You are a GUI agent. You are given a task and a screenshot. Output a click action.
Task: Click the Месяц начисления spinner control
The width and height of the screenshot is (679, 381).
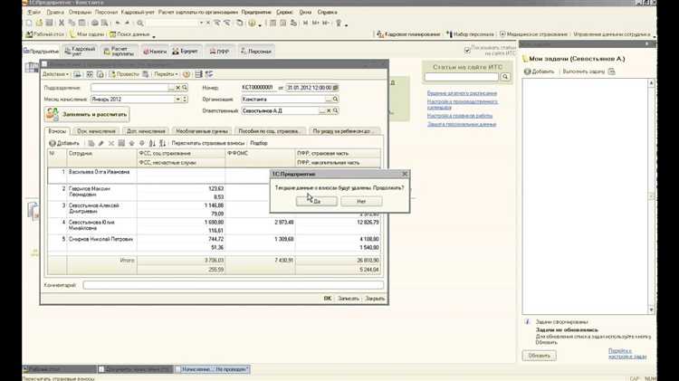tap(185, 100)
